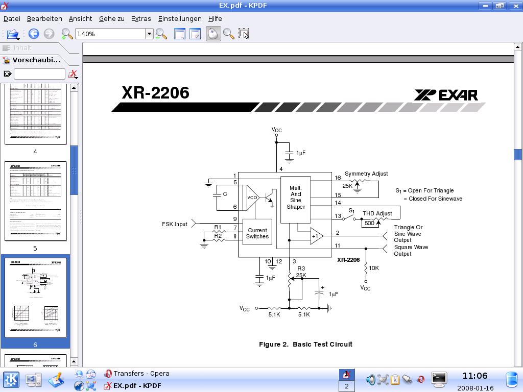Click the document view scroll up arrow
The width and height of the screenshot is (523, 392).
point(518,47)
